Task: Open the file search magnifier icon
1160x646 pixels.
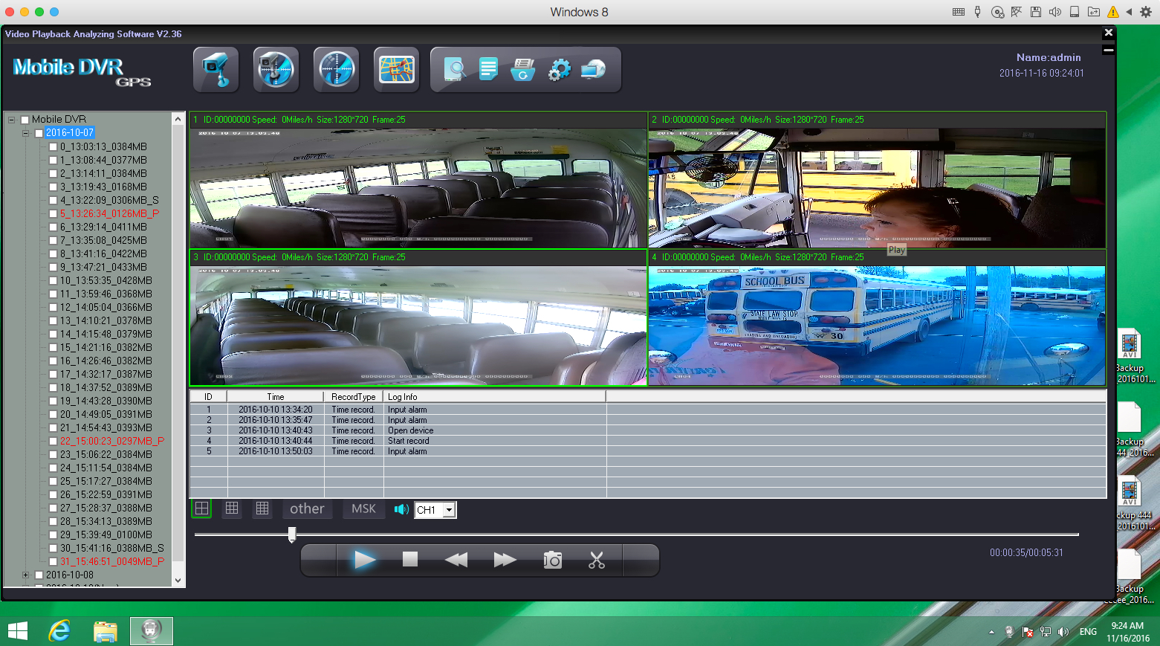Action: [x=454, y=70]
